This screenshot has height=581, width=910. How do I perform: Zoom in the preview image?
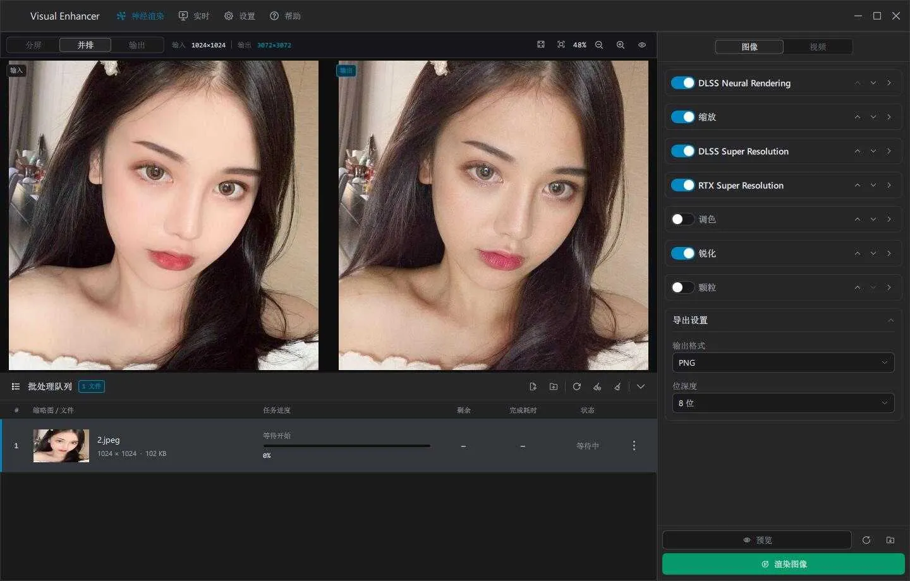(x=621, y=45)
